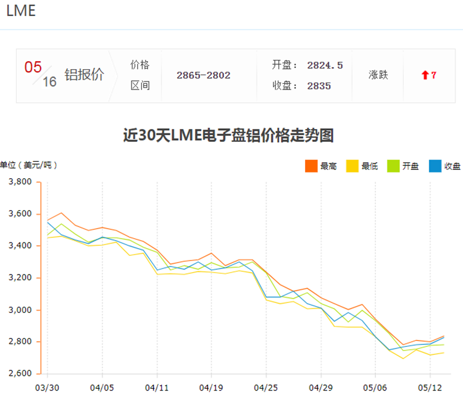Image resolution: width=463 pixels, height=398 pixels.
Task: Click the orange 最高 legend square
Action: [x=311, y=165]
